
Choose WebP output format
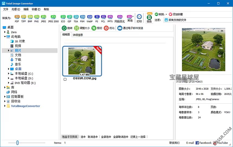click(x=90, y=18)
